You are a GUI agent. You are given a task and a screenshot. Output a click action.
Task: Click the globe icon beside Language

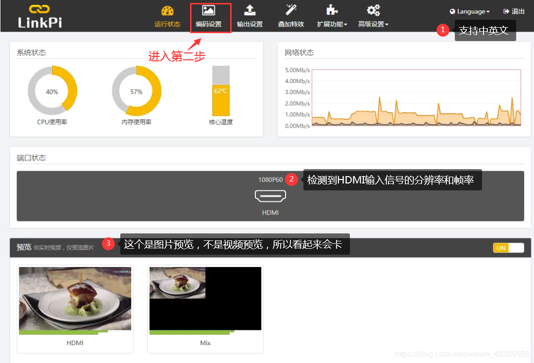click(x=452, y=11)
